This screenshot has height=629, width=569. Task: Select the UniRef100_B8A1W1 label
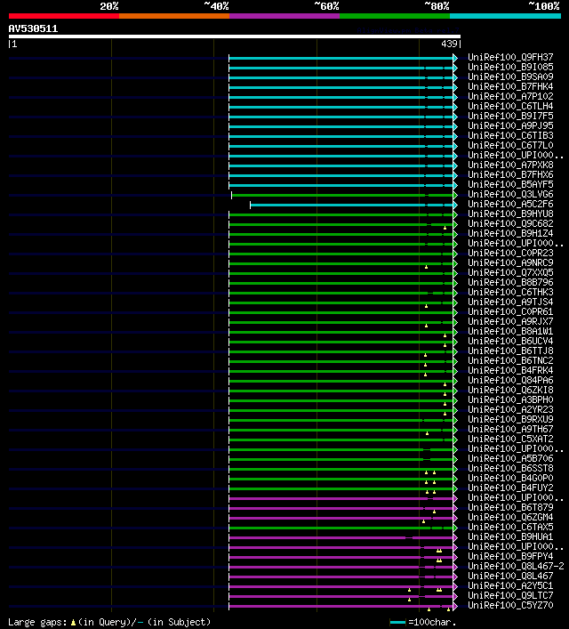pos(510,331)
